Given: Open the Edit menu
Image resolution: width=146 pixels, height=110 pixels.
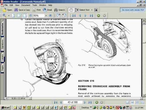Looking at the screenshot, I should pos(11,5).
